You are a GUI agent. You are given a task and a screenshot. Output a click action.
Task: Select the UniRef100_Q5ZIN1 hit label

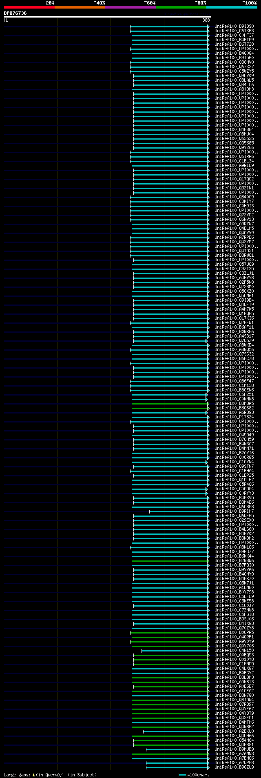point(234,188)
